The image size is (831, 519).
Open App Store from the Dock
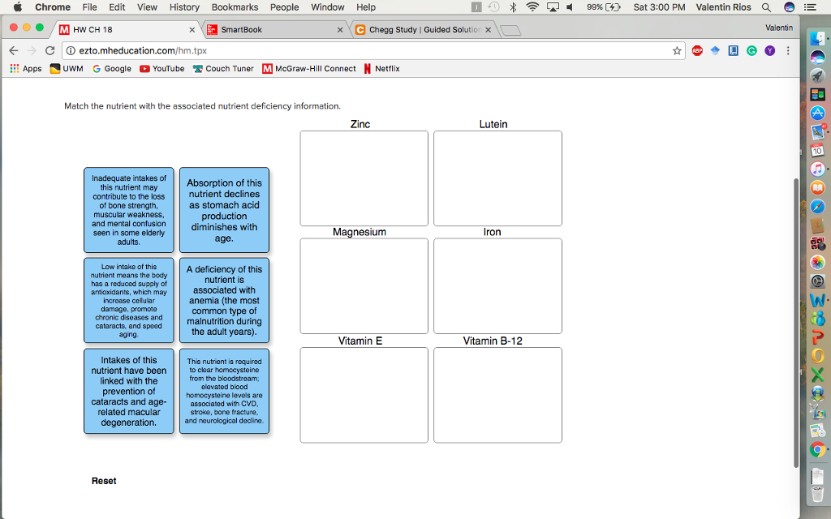(817, 113)
